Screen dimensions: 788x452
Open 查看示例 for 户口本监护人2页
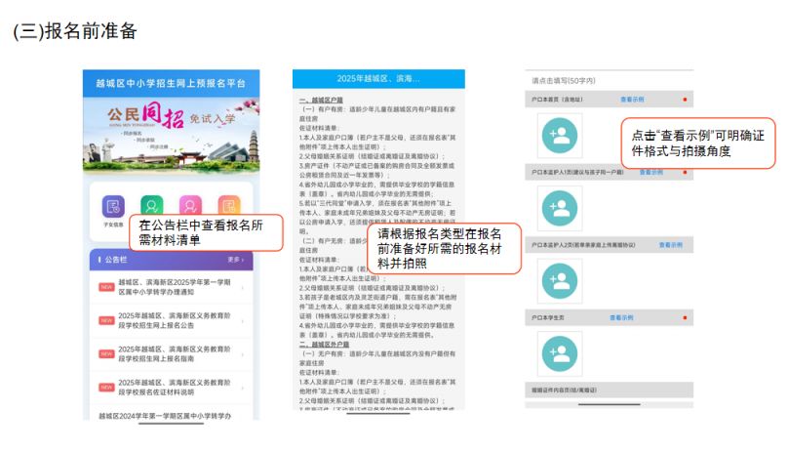click(671, 245)
